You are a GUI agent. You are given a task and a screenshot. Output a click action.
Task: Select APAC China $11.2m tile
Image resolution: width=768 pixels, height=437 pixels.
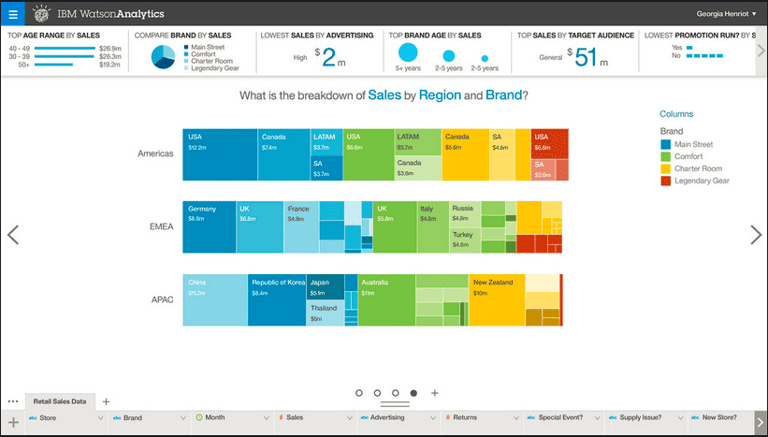[x=215, y=299]
